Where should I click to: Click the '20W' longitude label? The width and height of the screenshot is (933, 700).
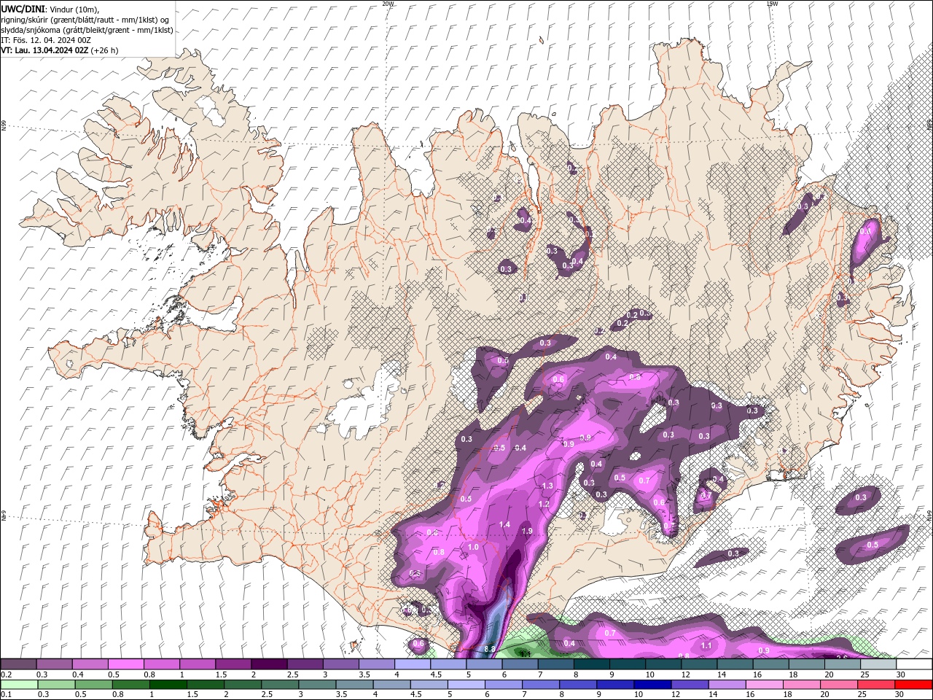pos(388,4)
